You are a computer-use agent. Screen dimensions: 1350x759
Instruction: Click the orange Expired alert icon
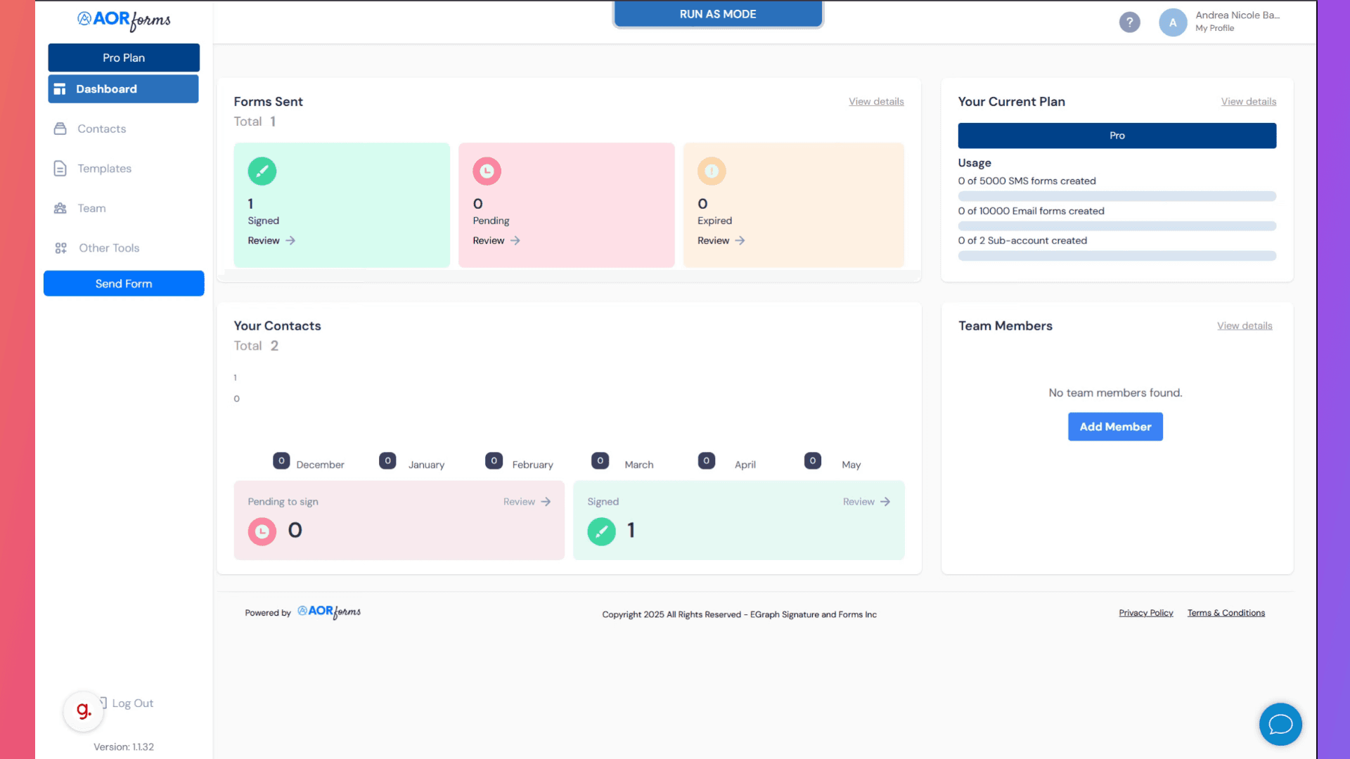click(x=712, y=171)
